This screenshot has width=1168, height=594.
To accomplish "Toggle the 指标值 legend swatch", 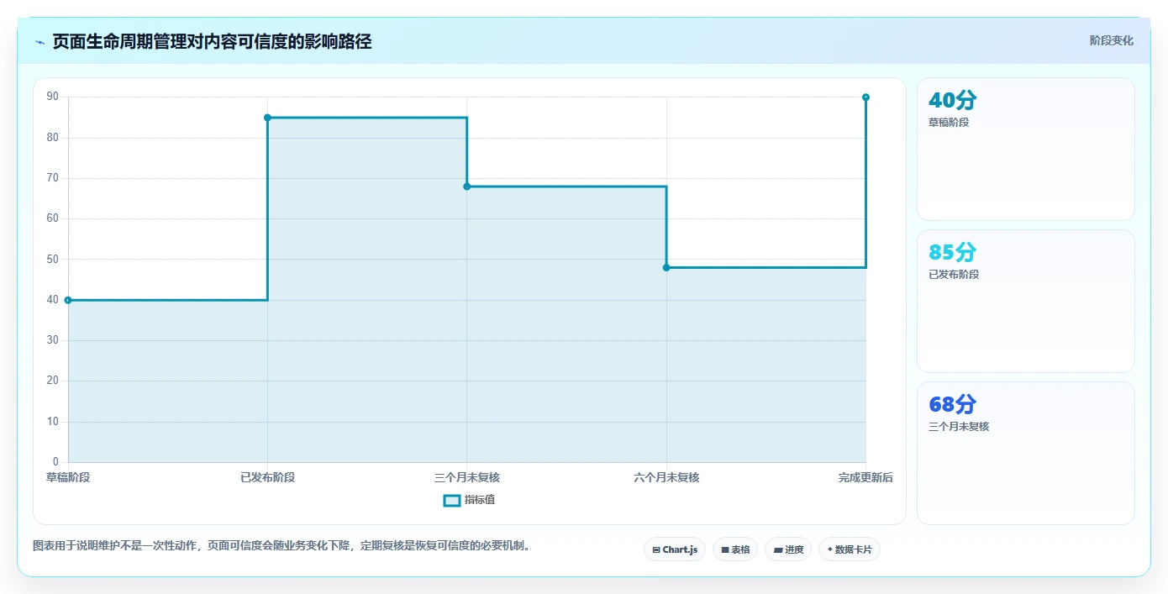I will [451, 500].
